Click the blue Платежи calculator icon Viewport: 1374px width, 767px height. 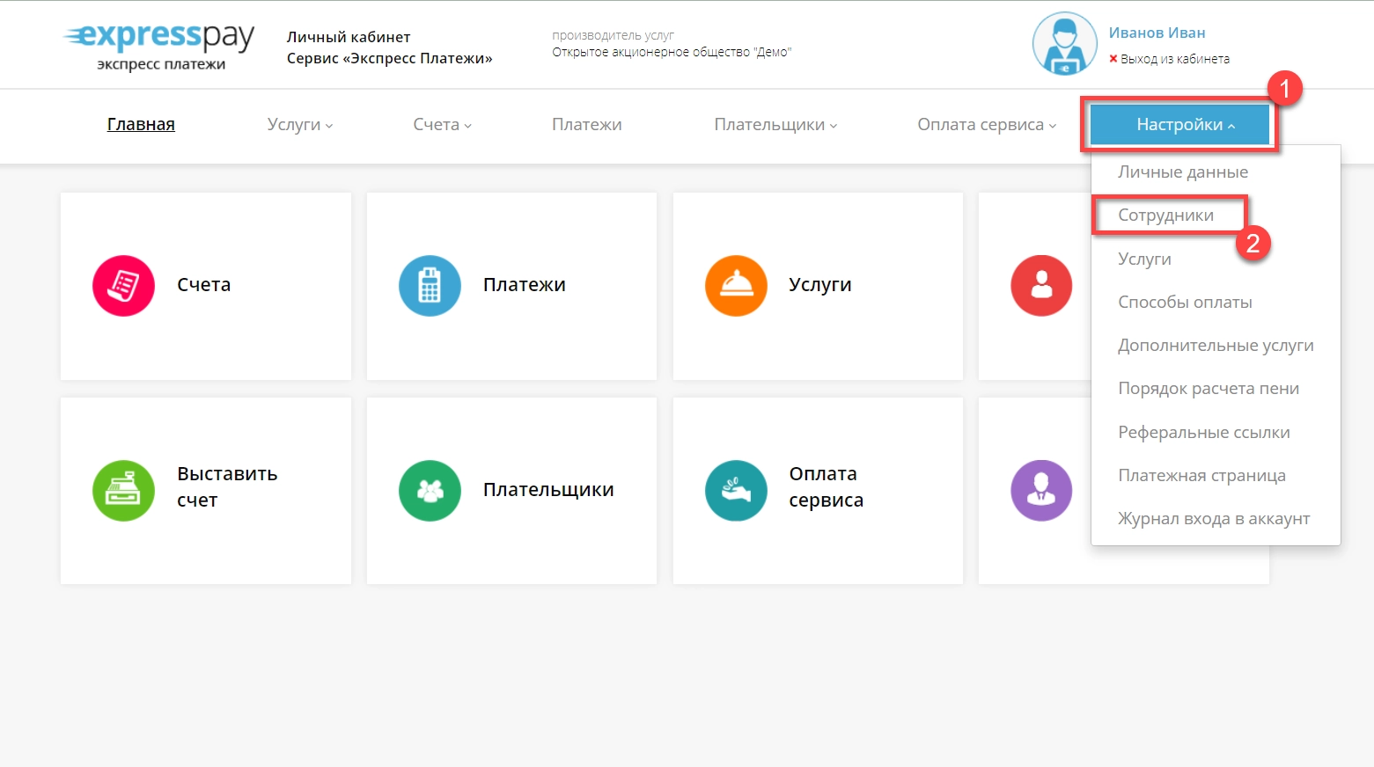(x=430, y=286)
